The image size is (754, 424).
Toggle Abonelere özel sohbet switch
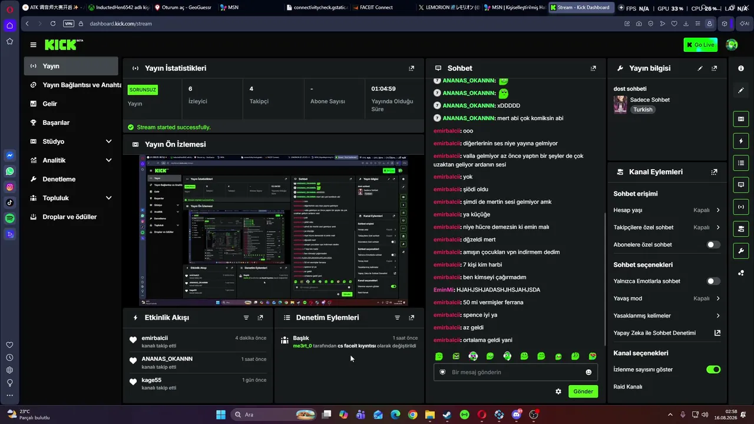click(713, 244)
